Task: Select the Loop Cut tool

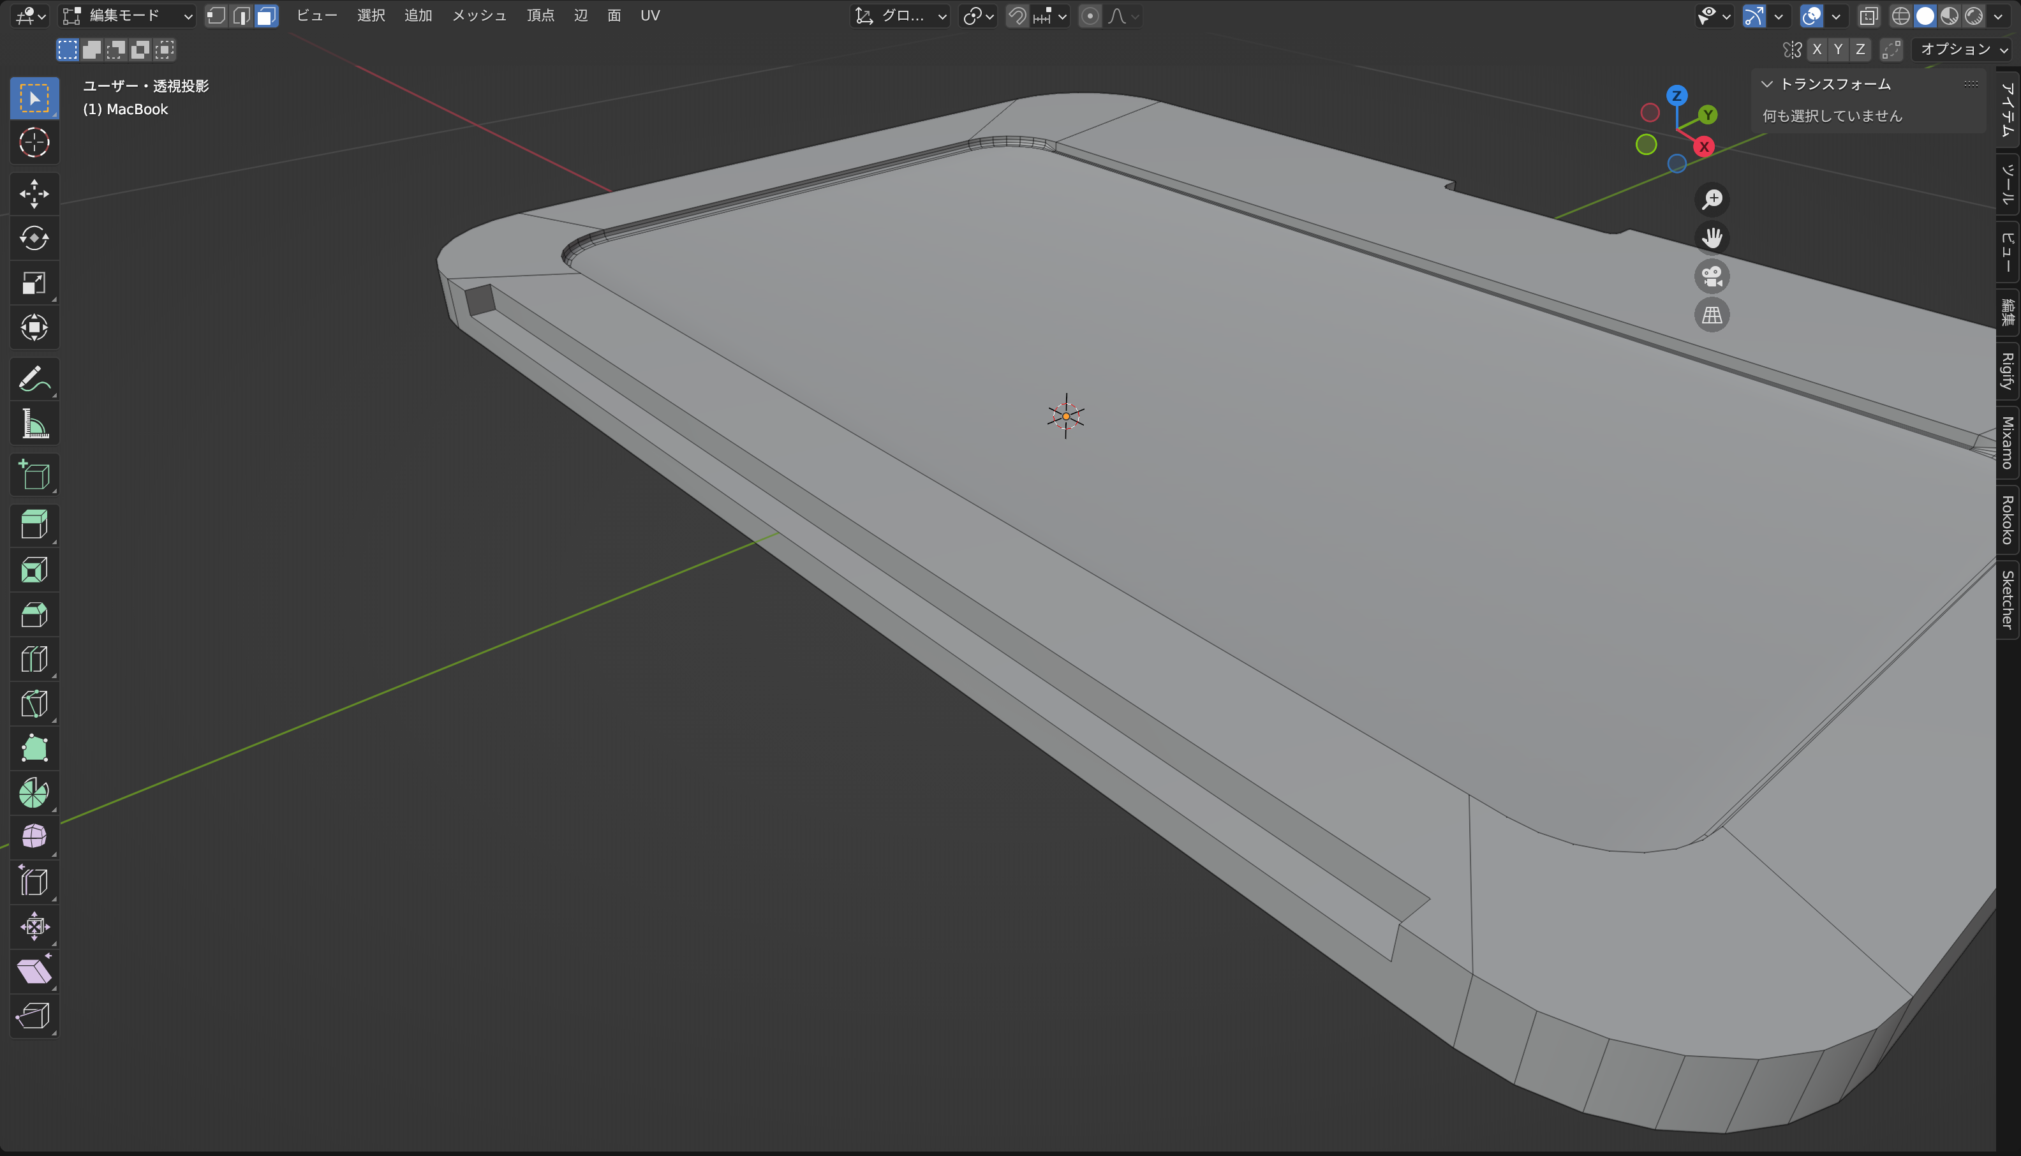Action: (34, 659)
